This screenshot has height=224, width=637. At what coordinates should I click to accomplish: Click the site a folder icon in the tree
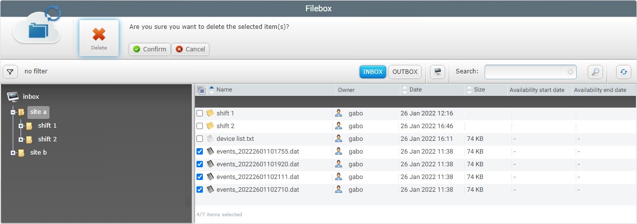tap(21, 112)
